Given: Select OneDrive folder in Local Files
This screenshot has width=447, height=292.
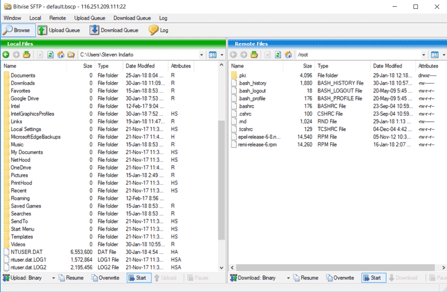Looking at the screenshot, I should pos(21,168).
